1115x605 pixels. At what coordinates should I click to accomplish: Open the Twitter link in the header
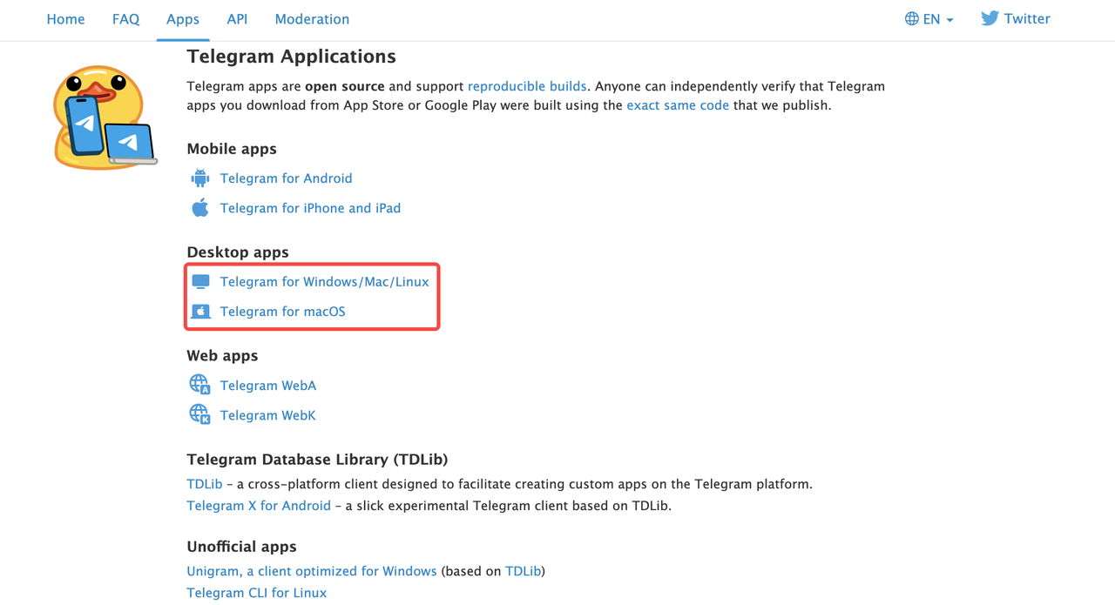coord(1016,18)
